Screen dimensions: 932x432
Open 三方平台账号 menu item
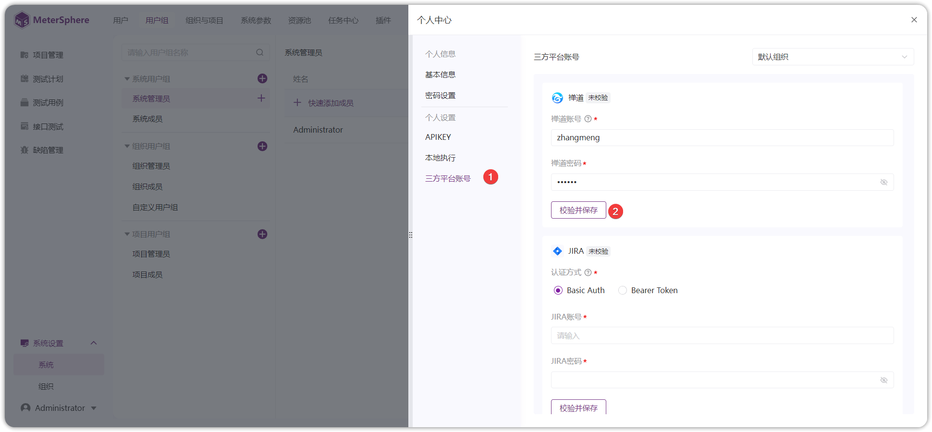448,178
